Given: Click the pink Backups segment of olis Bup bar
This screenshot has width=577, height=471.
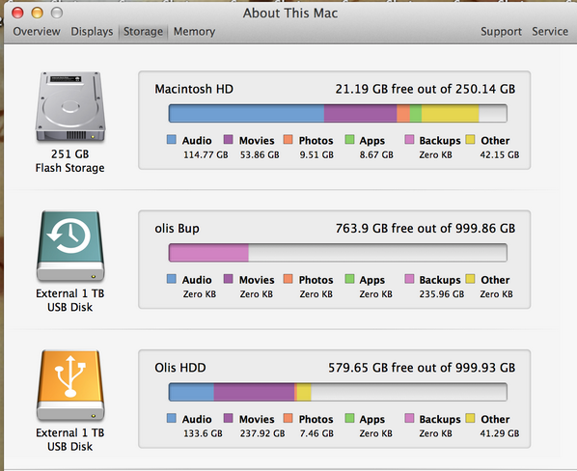Looking at the screenshot, I should (x=208, y=253).
